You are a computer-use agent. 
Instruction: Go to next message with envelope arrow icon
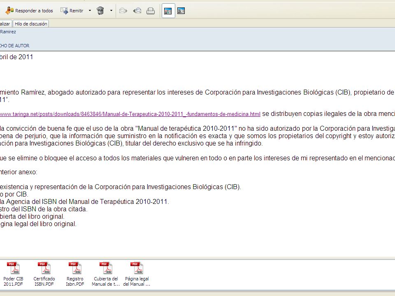tap(123, 11)
